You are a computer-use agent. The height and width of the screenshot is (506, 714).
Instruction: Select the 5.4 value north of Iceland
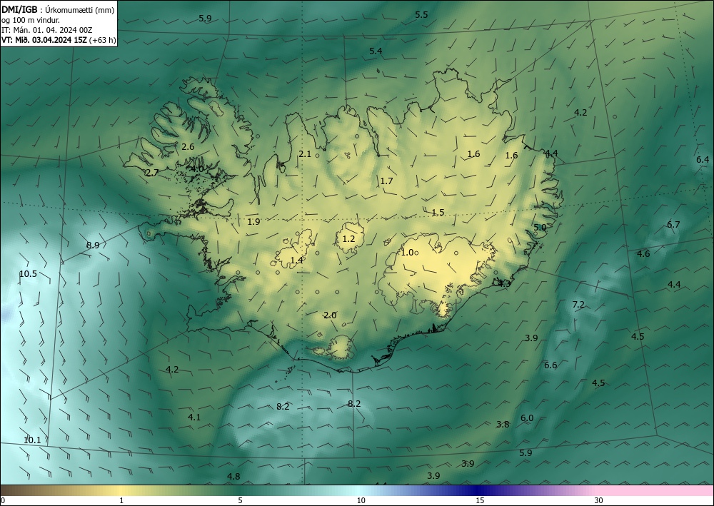coord(376,51)
